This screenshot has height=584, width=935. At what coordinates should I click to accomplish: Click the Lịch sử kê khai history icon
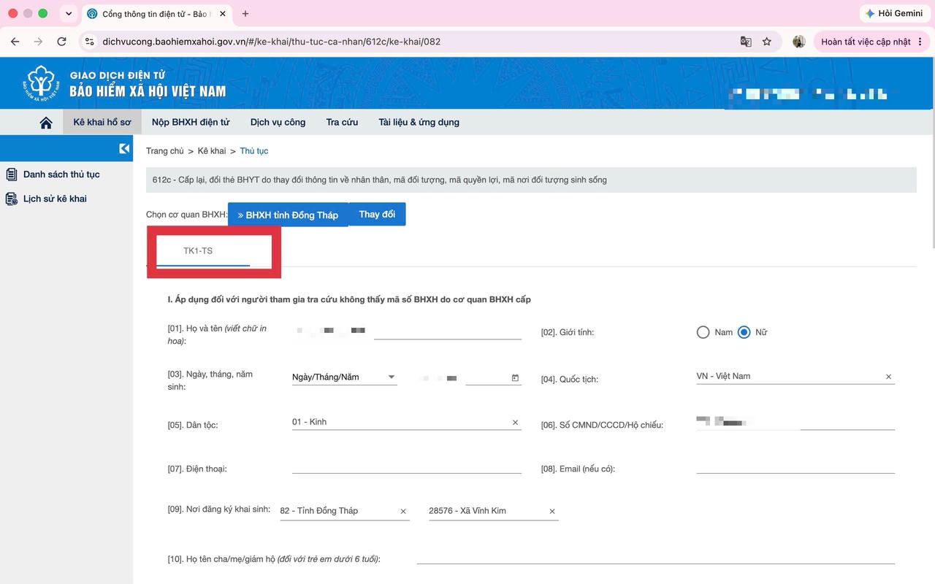pyautogui.click(x=12, y=199)
